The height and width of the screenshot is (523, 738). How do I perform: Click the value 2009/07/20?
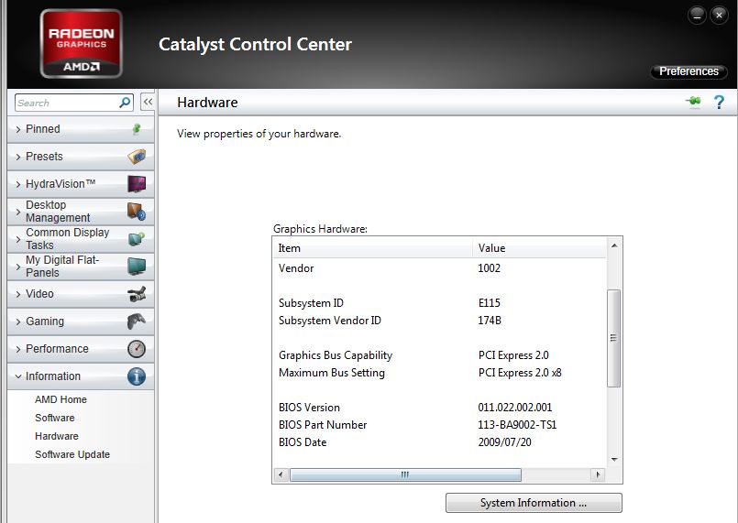pos(504,442)
